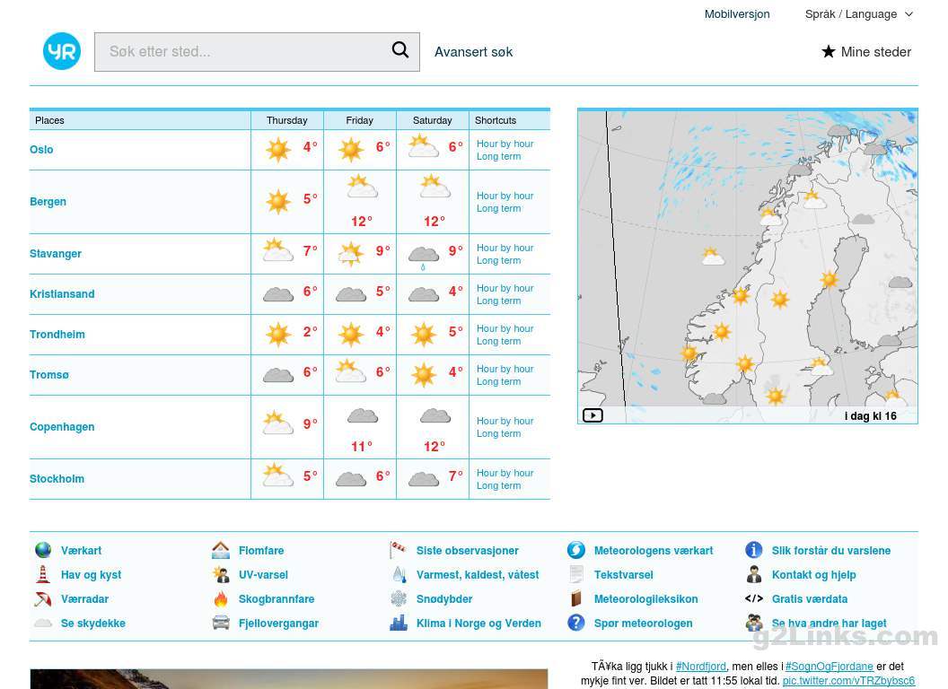Open the #Nordfjord hashtag link
The image size is (948, 689).
[701, 666]
